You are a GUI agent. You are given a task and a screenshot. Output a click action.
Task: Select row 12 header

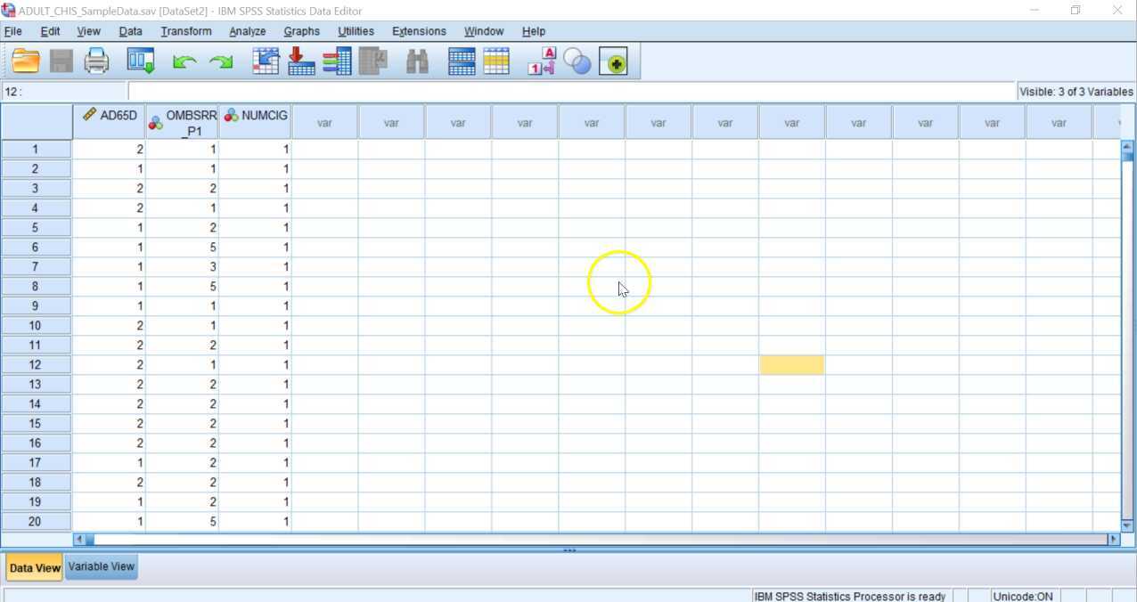[36, 365]
